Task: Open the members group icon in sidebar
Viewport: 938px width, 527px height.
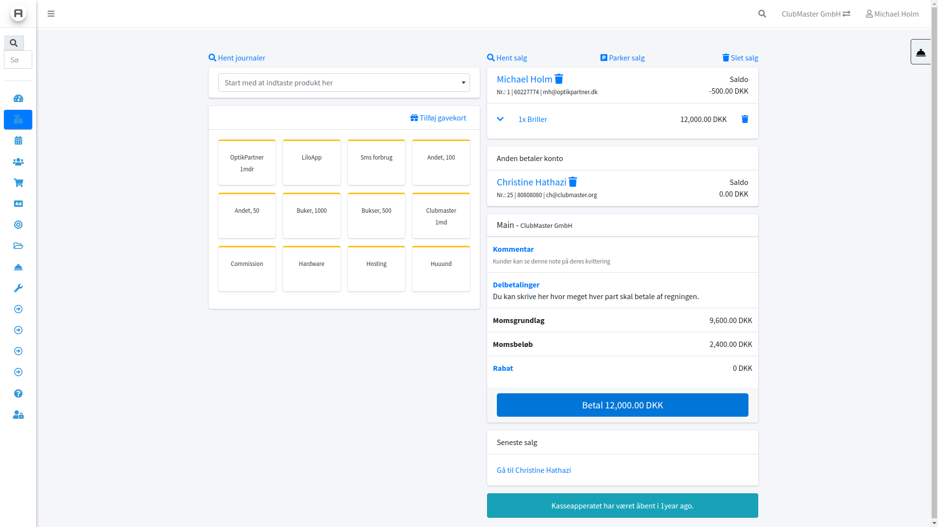Action: tap(18, 162)
